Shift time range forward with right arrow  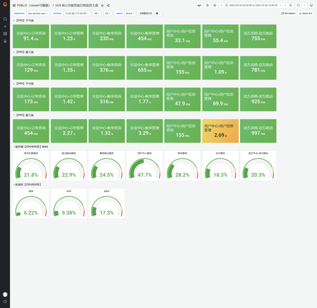285,5
